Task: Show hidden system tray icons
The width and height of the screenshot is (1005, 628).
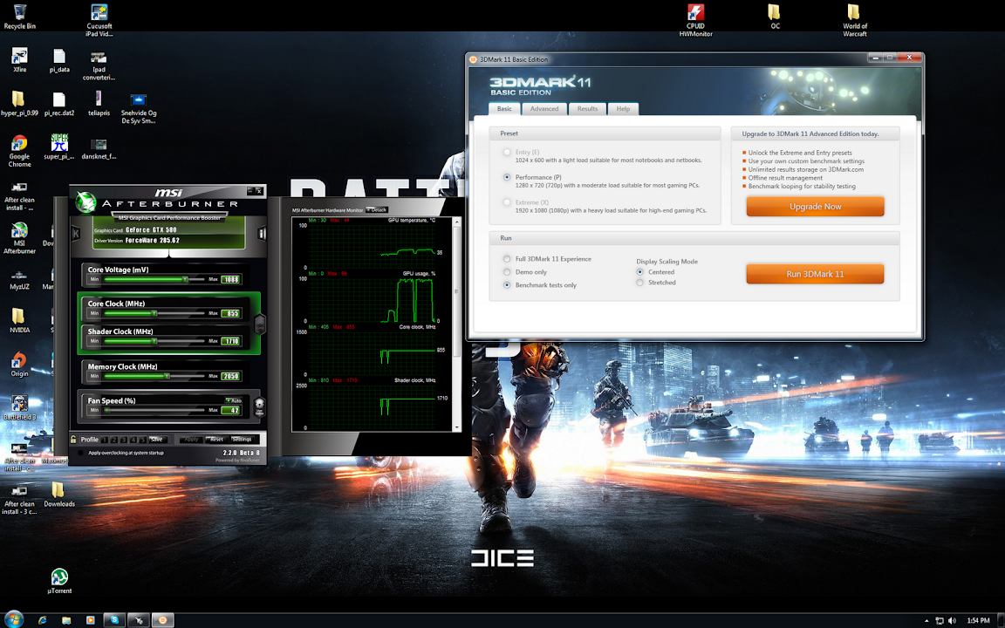Action: [x=926, y=620]
